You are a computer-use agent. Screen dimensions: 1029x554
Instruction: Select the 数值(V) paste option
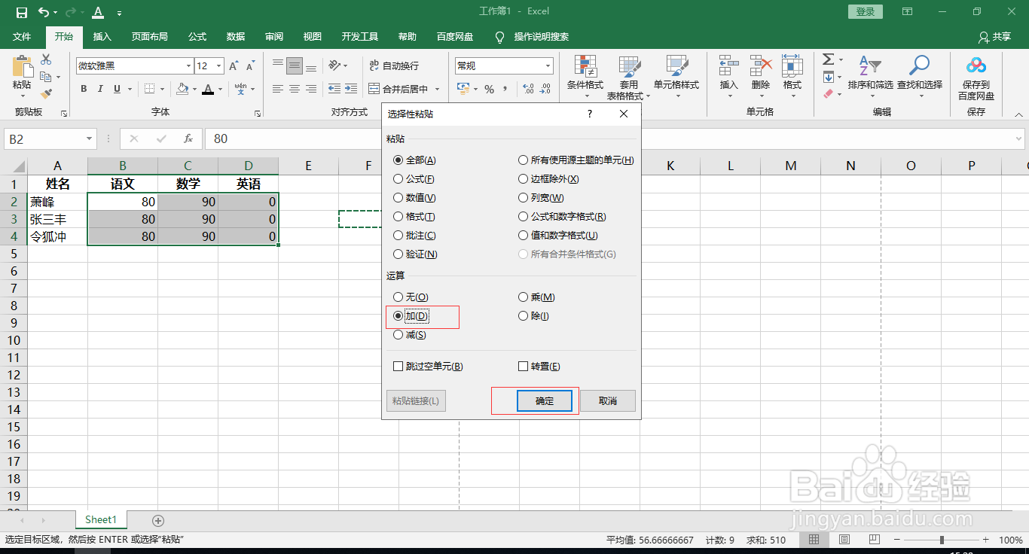[x=415, y=198]
